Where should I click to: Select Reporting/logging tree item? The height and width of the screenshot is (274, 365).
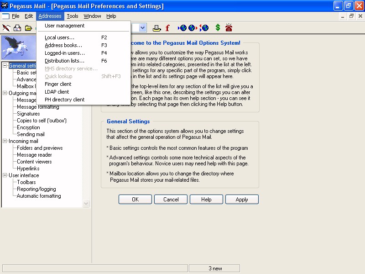point(36,189)
